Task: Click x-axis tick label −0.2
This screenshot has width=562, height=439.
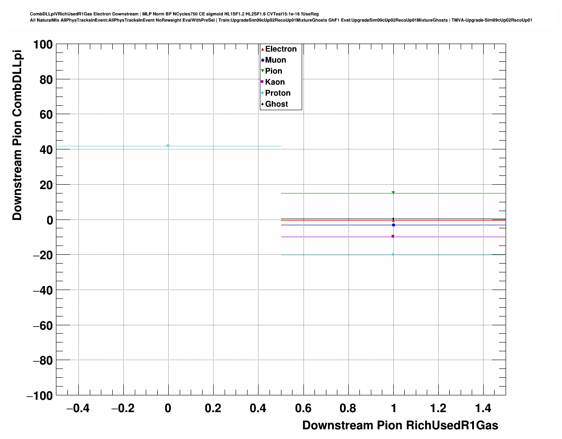Action: (x=123, y=409)
